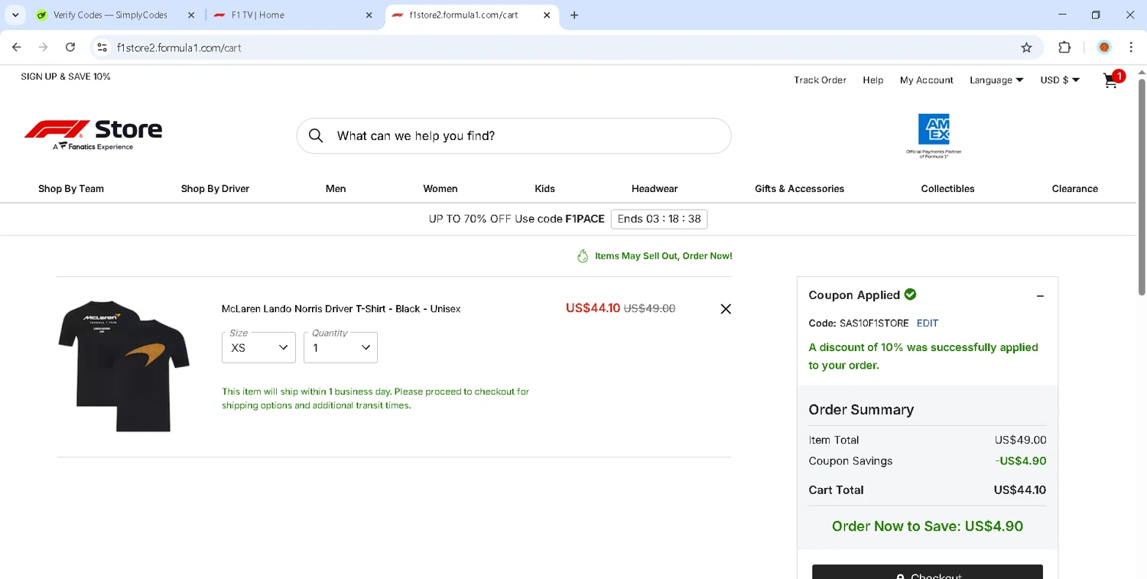Reload the cart page
This screenshot has width=1147, height=579.
pyautogui.click(x=70, y=47)
